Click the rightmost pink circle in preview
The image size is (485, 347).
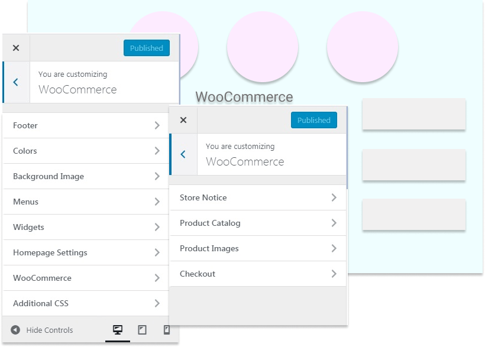tap(362, 47)
